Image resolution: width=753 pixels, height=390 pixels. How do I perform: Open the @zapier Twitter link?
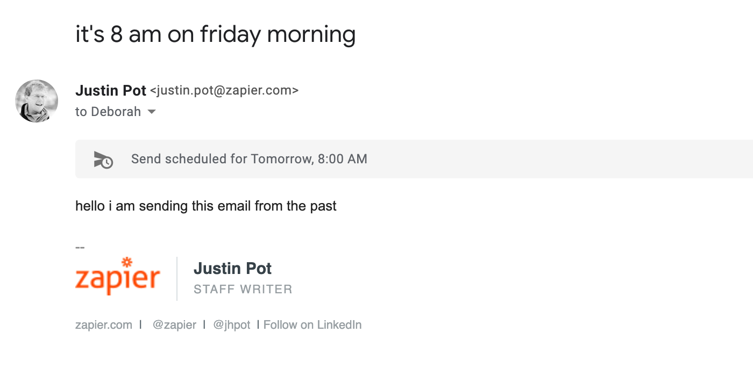point(174,325)
